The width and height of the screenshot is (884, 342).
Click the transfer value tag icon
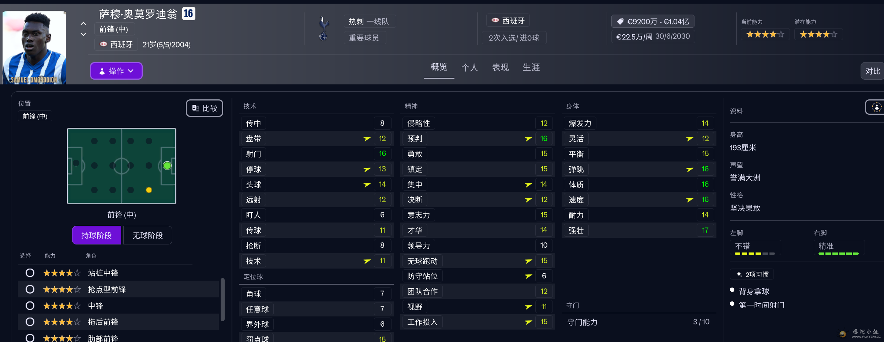coord(620,22)
